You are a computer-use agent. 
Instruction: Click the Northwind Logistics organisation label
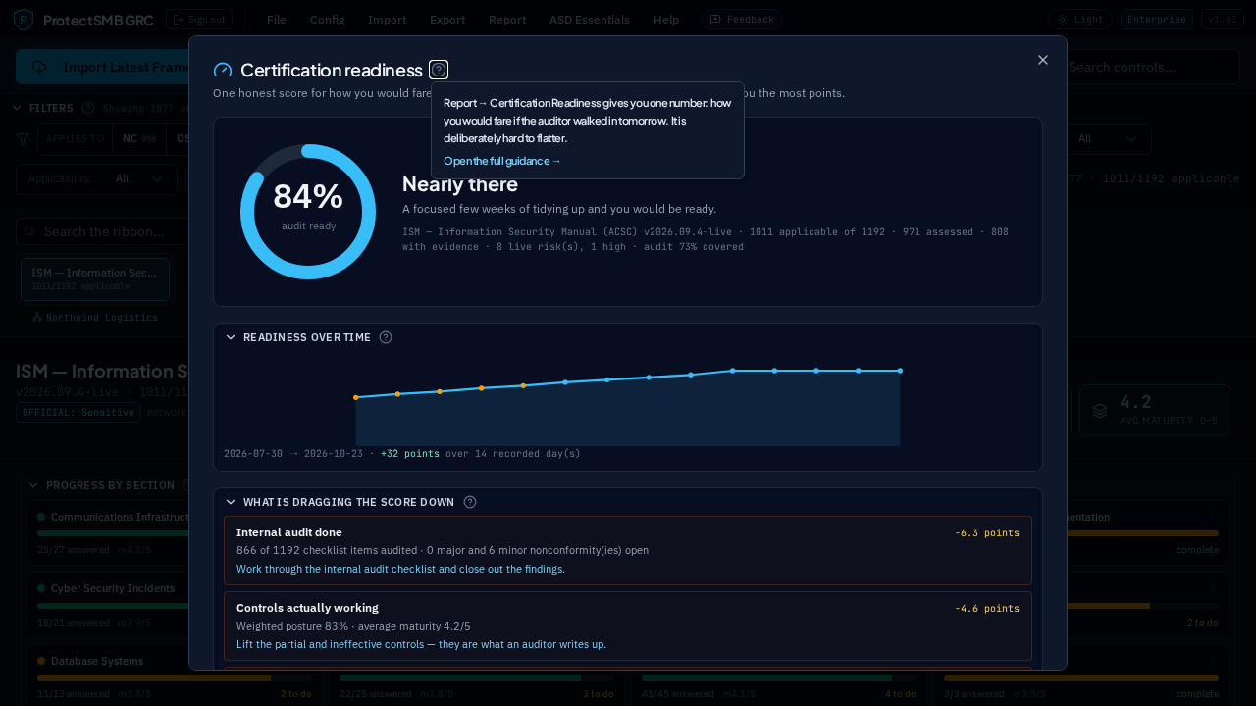point(95,318)
